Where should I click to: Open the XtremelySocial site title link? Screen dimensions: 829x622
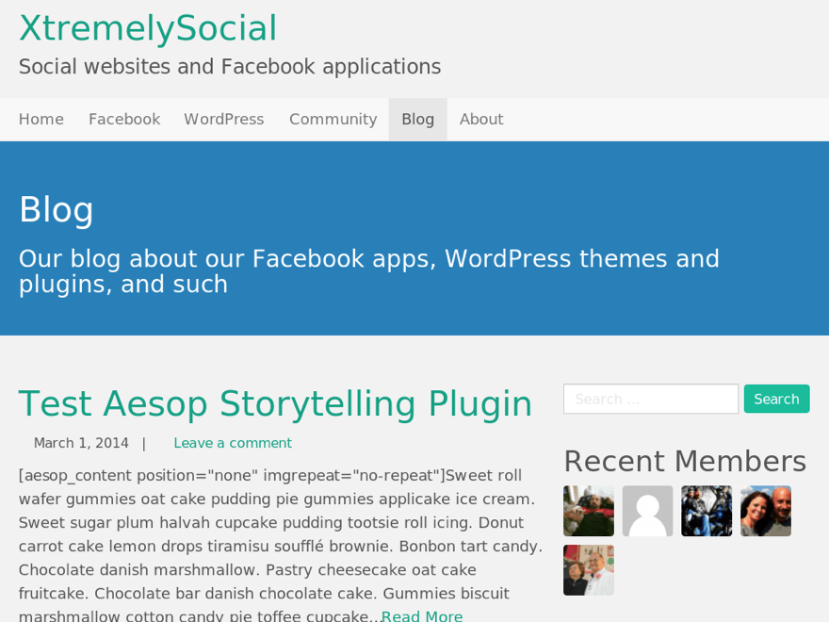tap(148, 28)
